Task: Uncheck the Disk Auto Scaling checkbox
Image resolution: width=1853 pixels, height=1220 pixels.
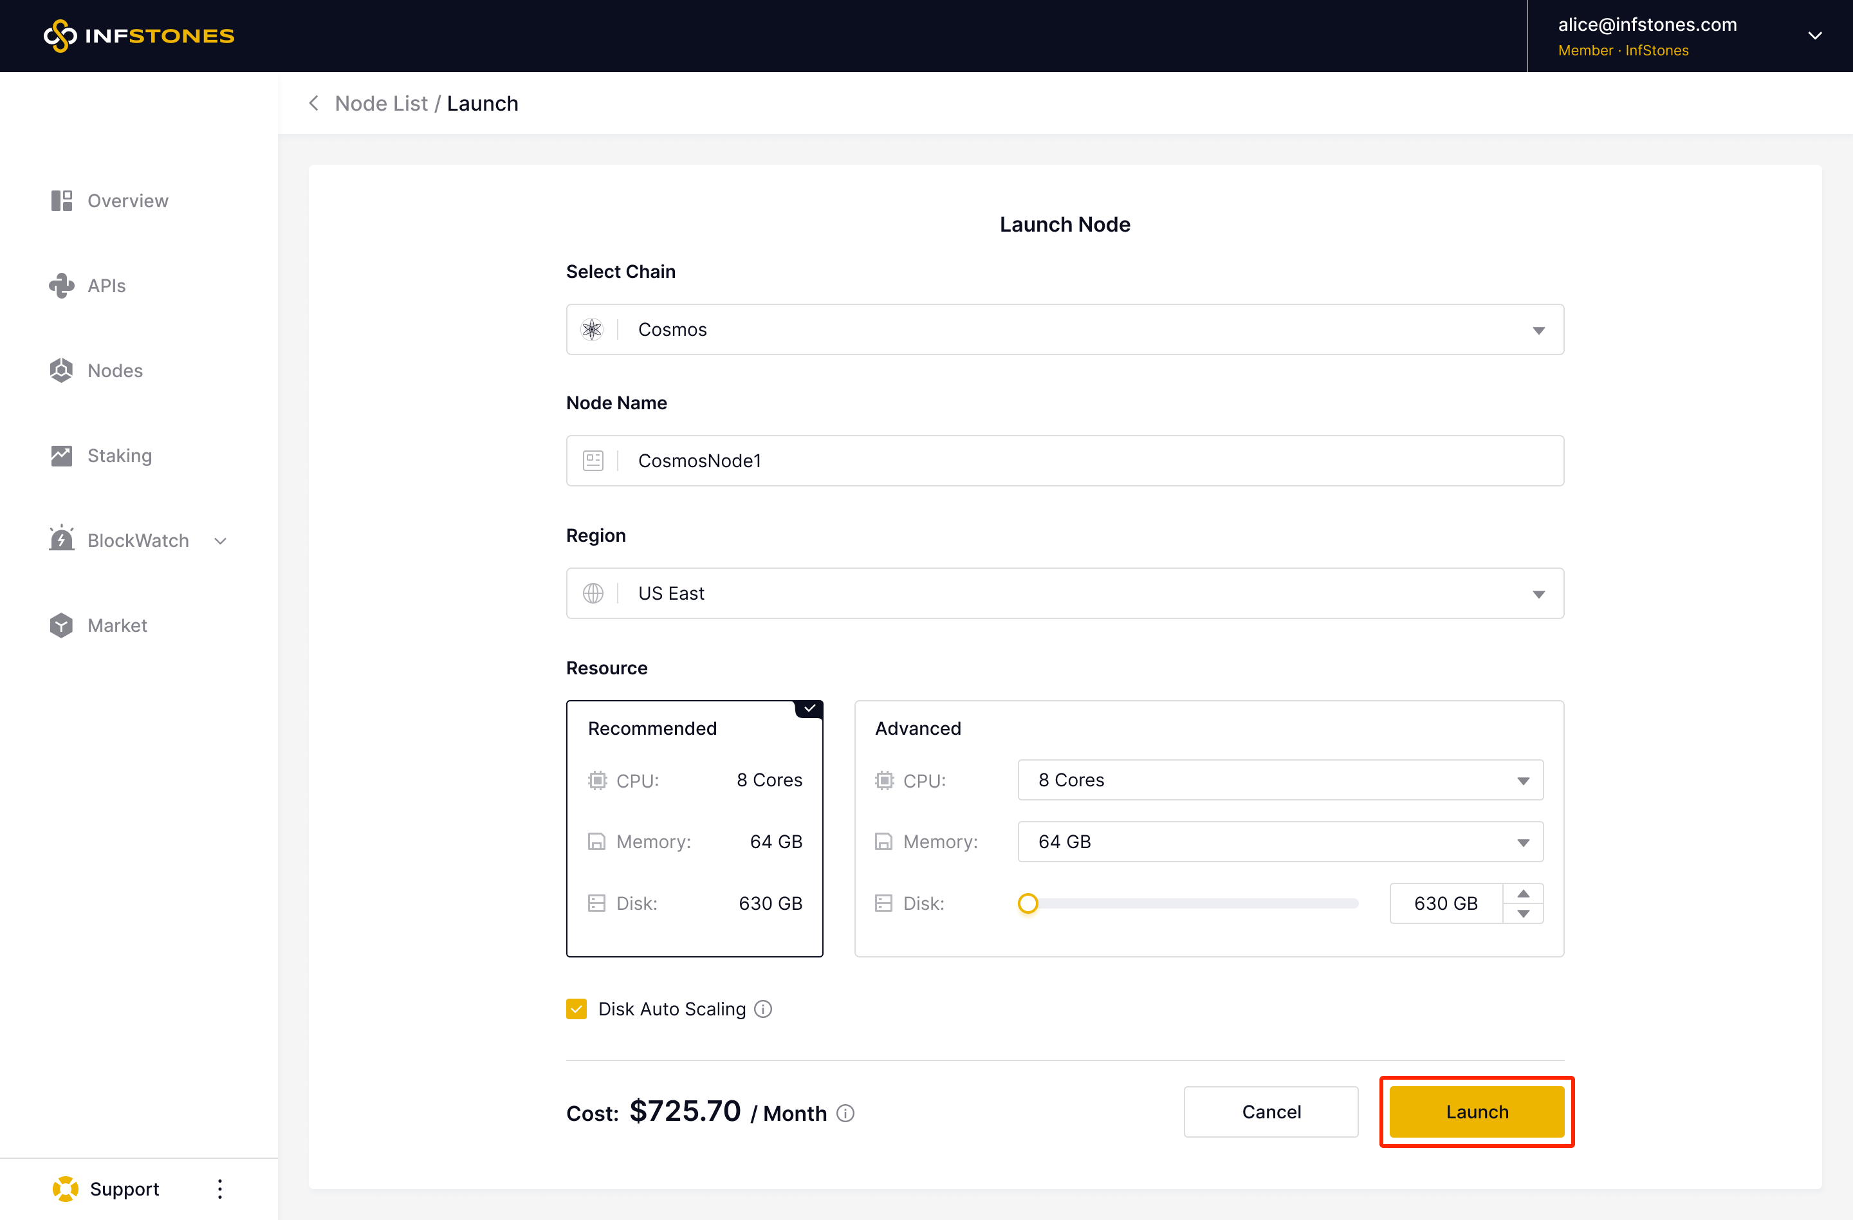Action: coord(576,1009)
